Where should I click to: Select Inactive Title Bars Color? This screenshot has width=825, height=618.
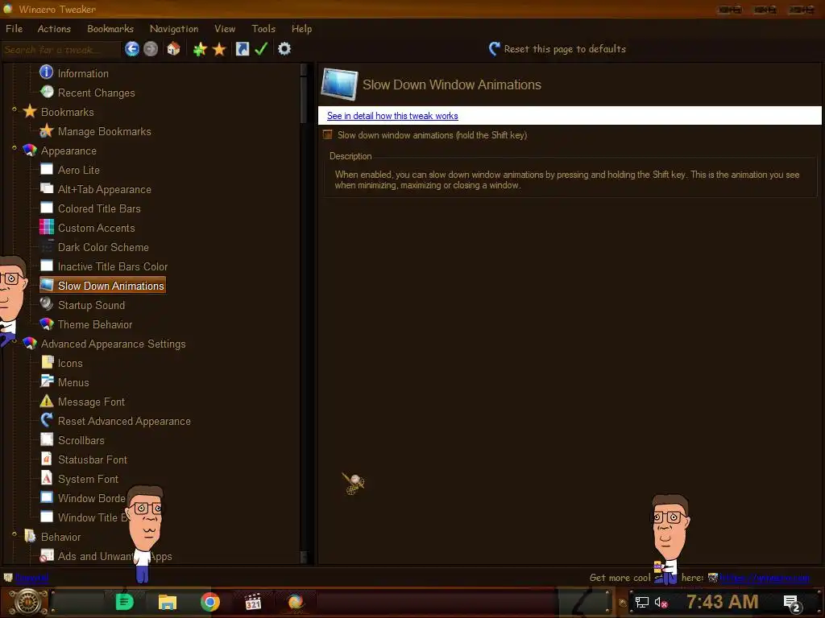113,266
